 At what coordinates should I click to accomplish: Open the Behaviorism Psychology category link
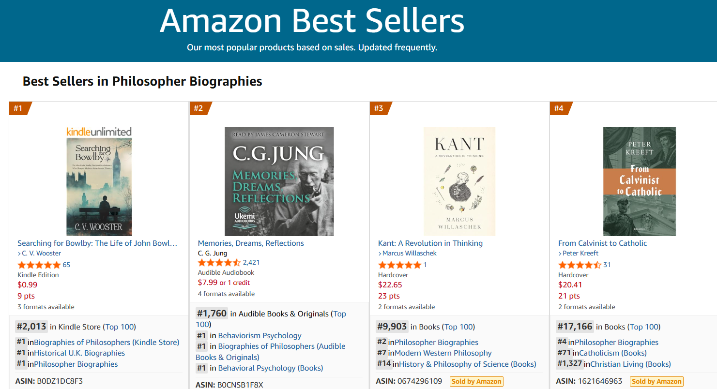click(x=259, y=335)
